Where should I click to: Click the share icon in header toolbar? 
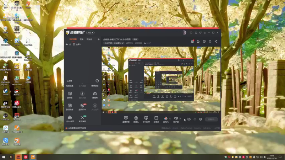[x=216, y=41]
